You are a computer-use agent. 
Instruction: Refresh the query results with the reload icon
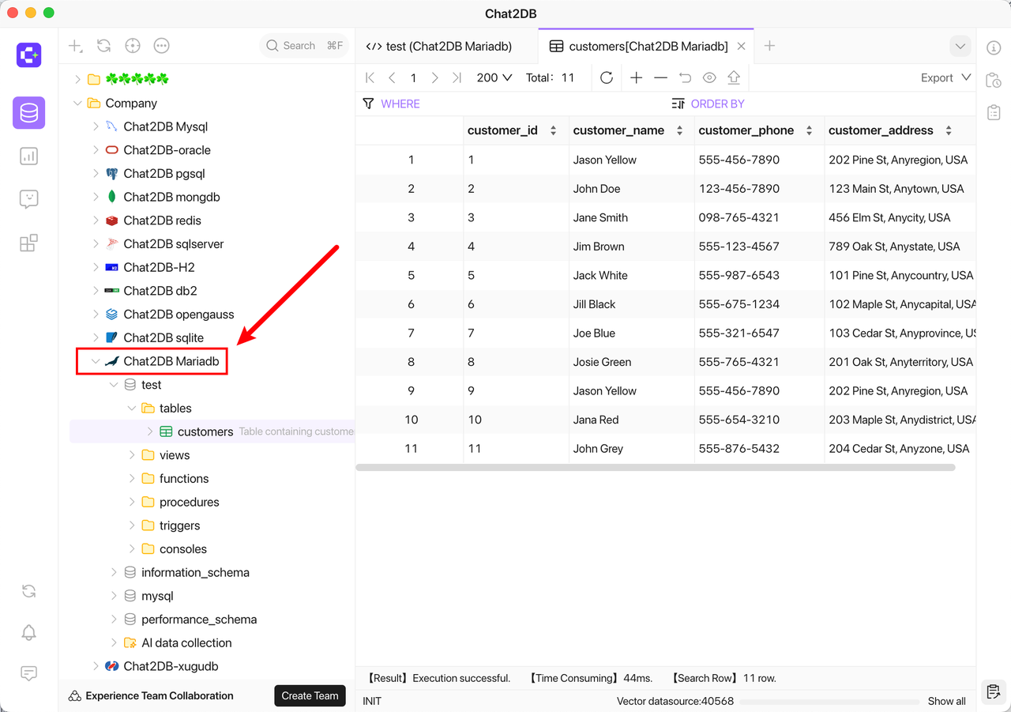606,77
